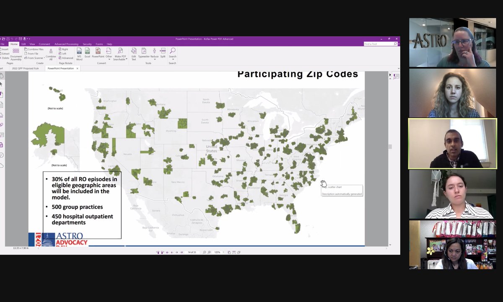Convert to Excel
The width and height of the screenshot is (503, 302).
click(88, 53)
